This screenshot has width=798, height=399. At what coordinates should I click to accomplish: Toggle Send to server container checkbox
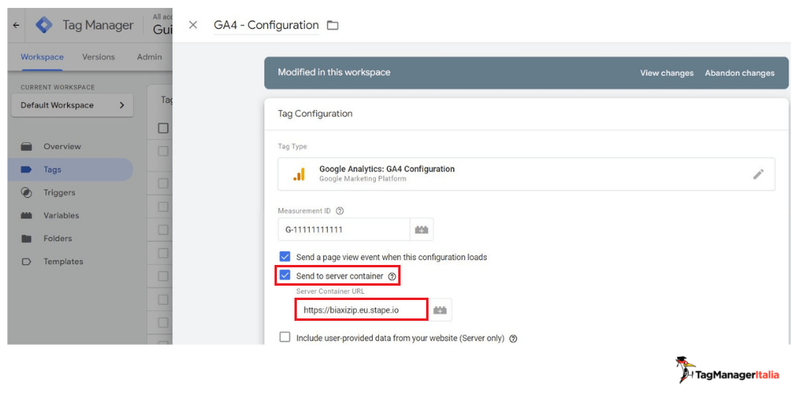click(285, 276)
